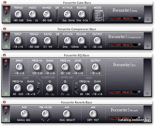Screen dimensions: 155x126
Task: Open EQ FACTORY PRESETS dropdown arrow
Action: pyautogui.click(x=139, y=92)
